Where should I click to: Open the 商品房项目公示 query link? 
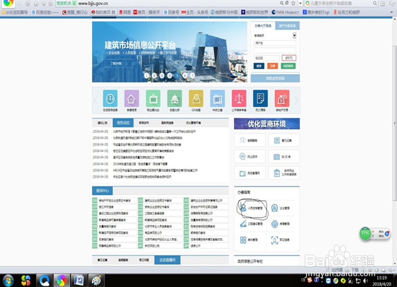(x=153, y=232)
